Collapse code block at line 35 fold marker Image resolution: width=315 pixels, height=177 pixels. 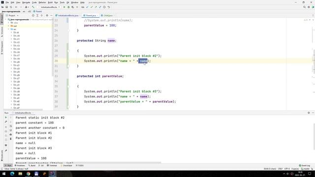point(69,87)
